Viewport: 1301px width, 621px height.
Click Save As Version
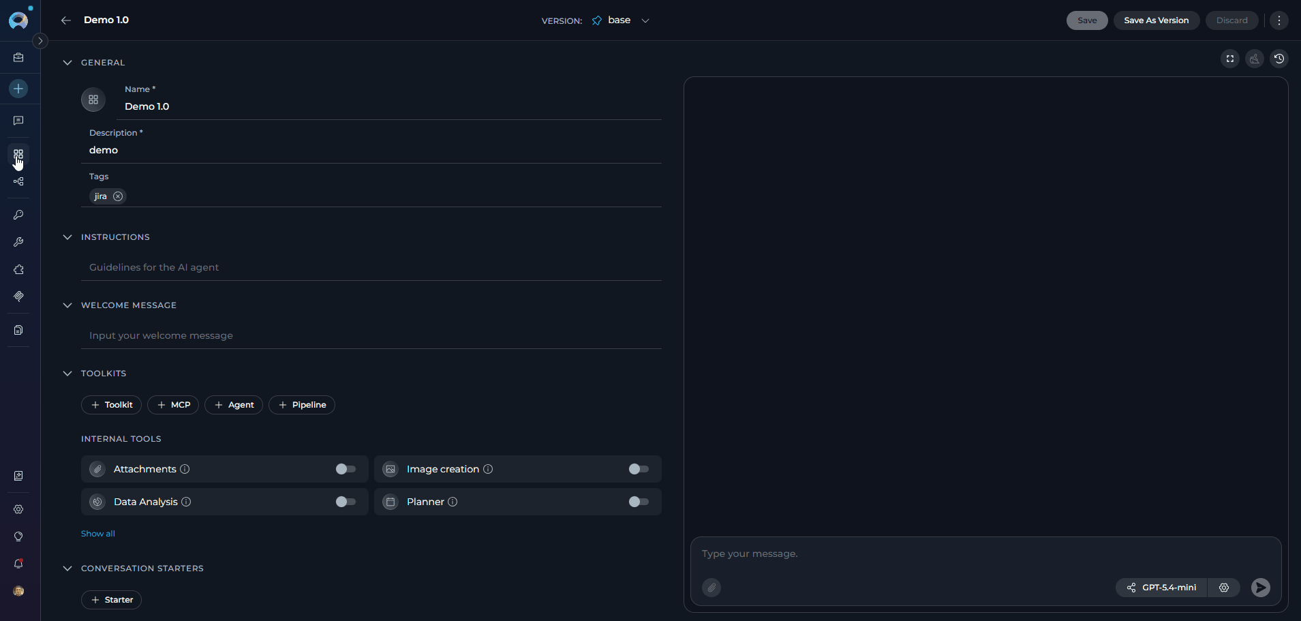[1157, 20]
